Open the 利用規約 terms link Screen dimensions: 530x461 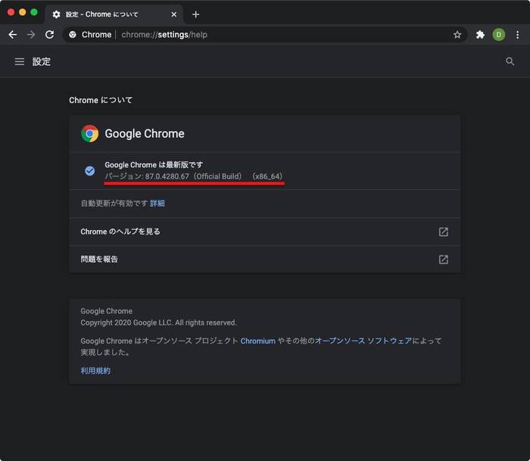[x=95, y=371]
